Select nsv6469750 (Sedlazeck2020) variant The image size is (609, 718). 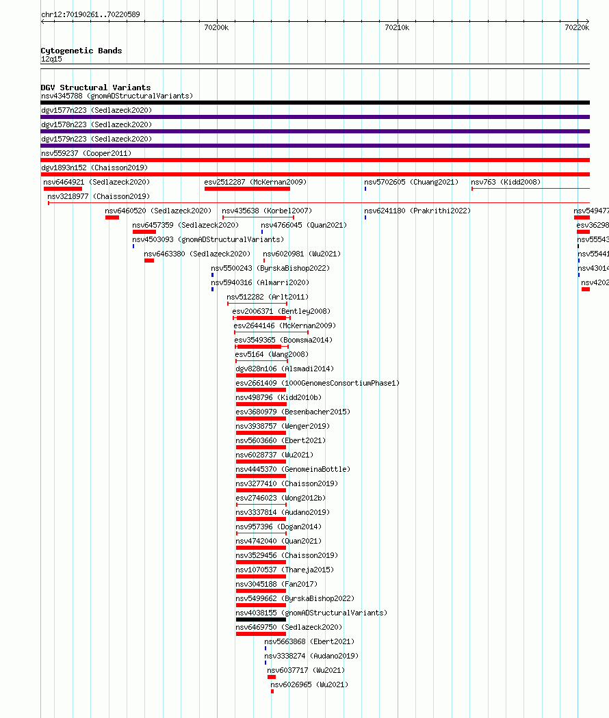click(289, 627)
